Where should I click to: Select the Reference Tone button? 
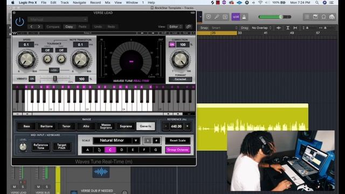pyautogui.click(x=41, y=146)
